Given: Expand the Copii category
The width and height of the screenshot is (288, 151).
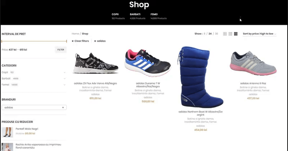Looking at the screenshot, I should [x=64, y=73].
